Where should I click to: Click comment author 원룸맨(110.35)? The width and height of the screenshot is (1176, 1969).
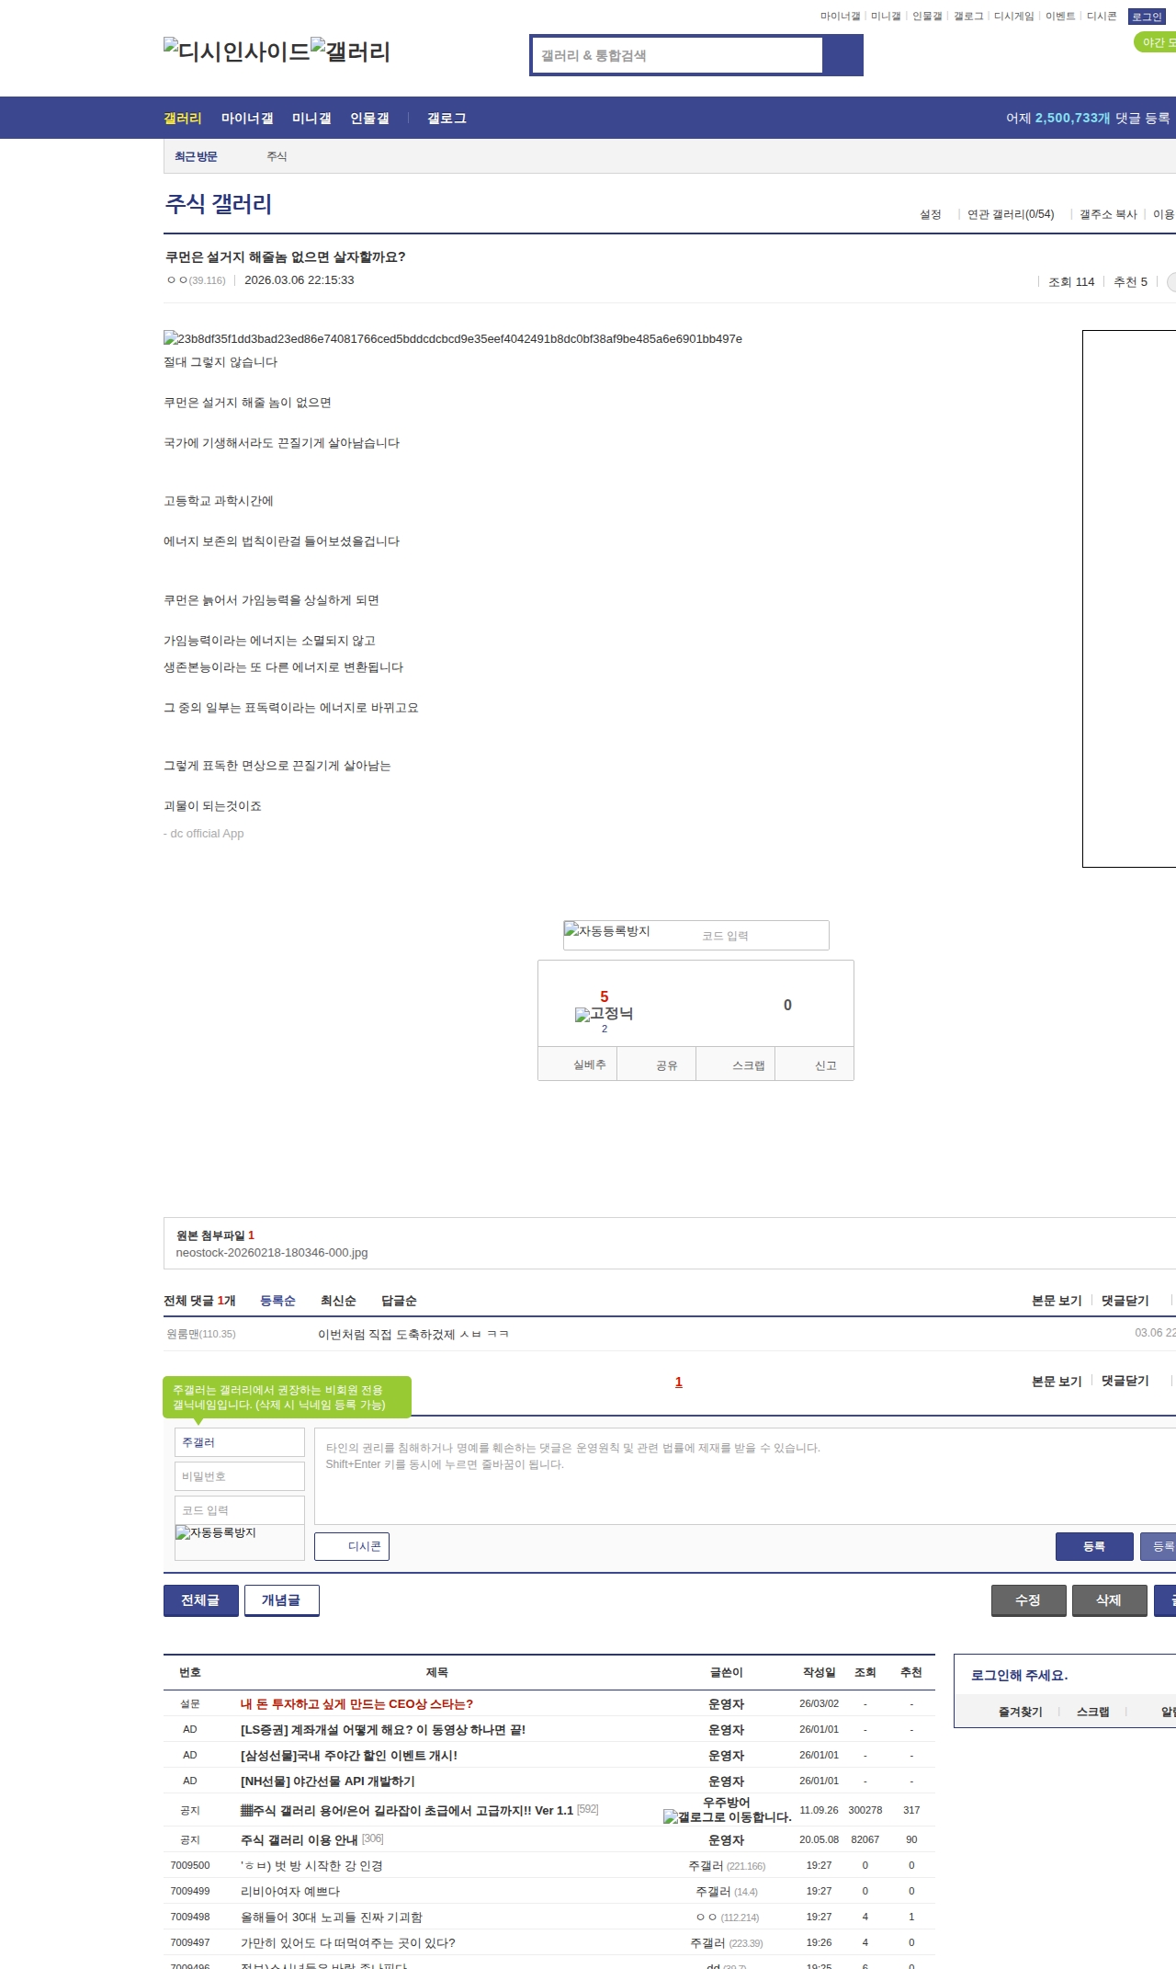201,1334
